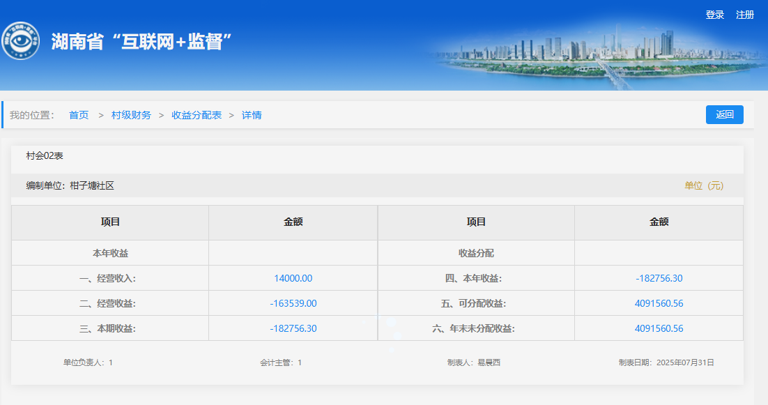Click the 登录 login link
The height and width of the screenshot is (405, 768).
point(714,15)
